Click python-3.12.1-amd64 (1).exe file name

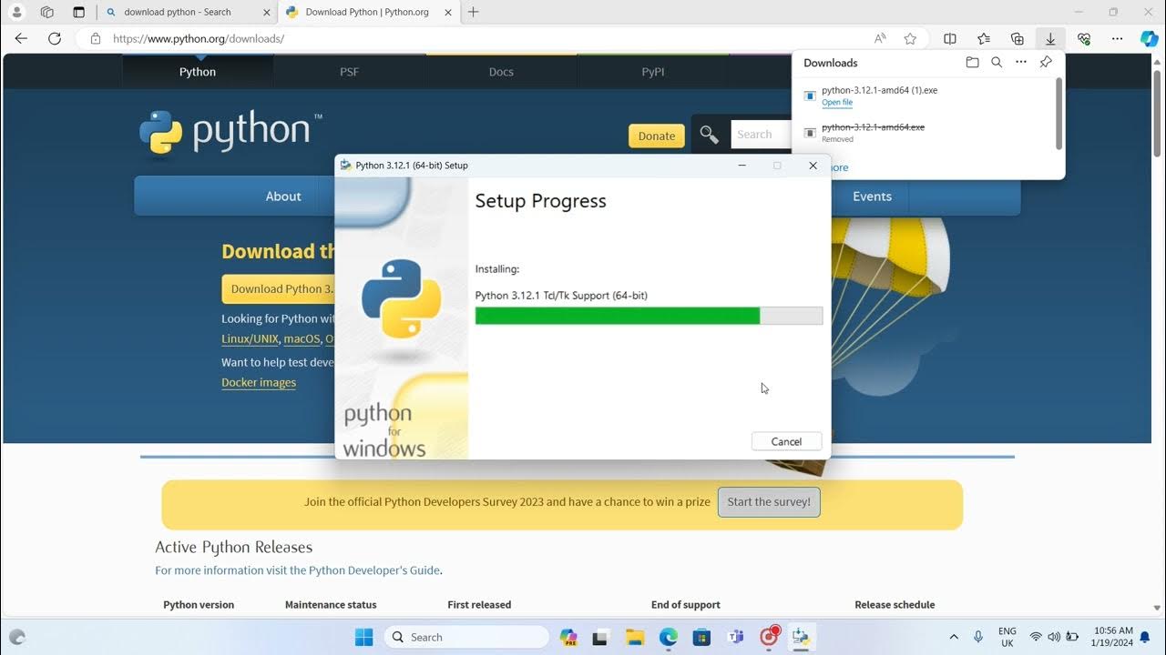[879, 90]
